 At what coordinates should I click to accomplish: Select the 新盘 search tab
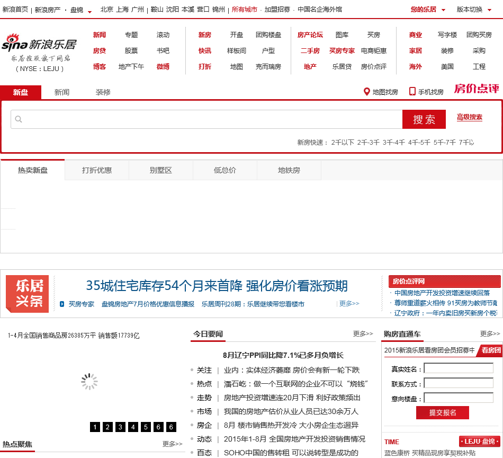[21, 92]
